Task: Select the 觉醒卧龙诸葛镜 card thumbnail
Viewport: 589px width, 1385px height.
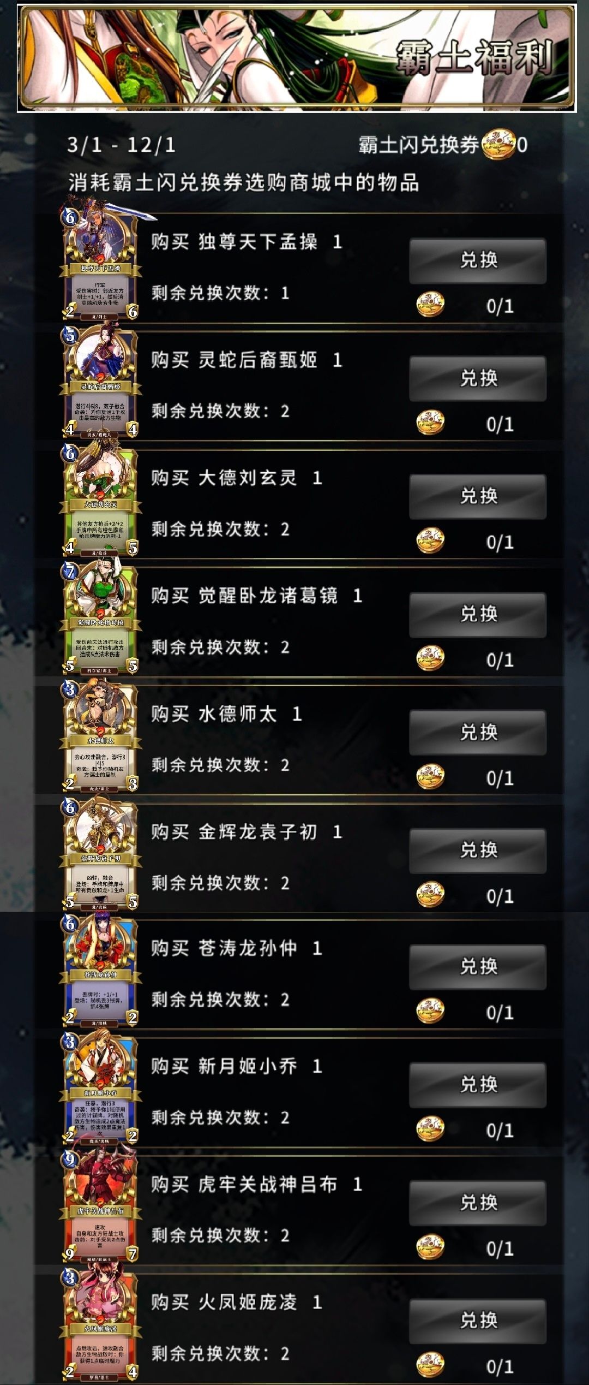Action: pyautogui.click(x=101, y=617)
